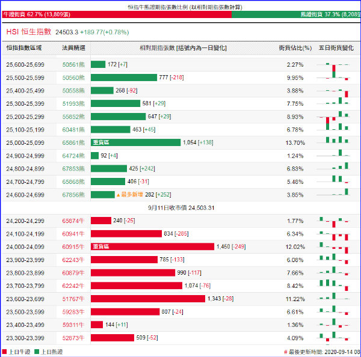Click the 25,300-25,399 index range cell

point(25,104)
